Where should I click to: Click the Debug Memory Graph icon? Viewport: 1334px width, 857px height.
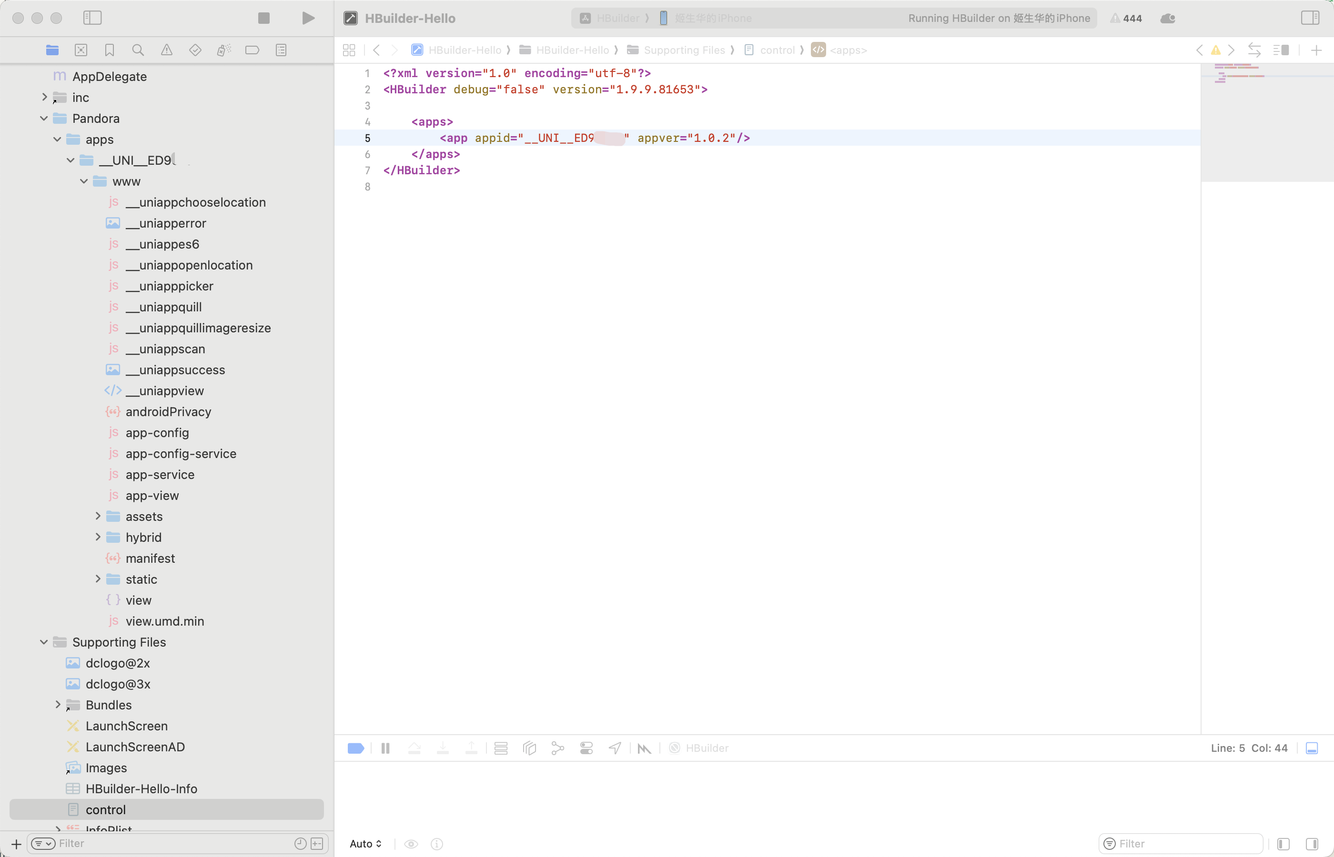[557, 748]
